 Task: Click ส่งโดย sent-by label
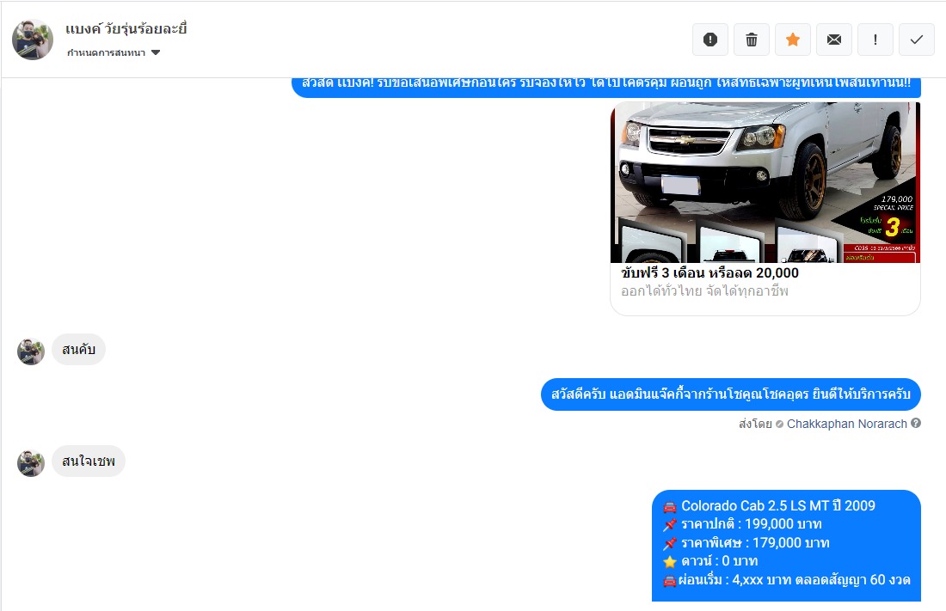[755, 424]
